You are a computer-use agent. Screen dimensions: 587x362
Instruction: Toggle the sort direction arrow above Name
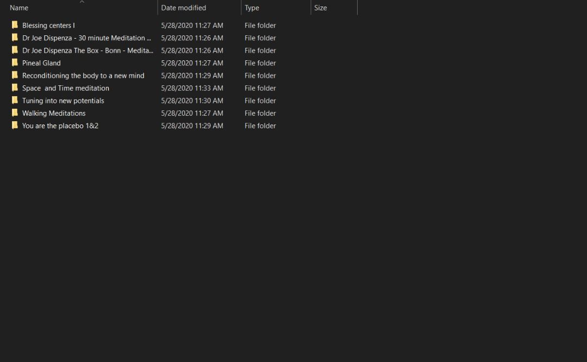[82, 2]
